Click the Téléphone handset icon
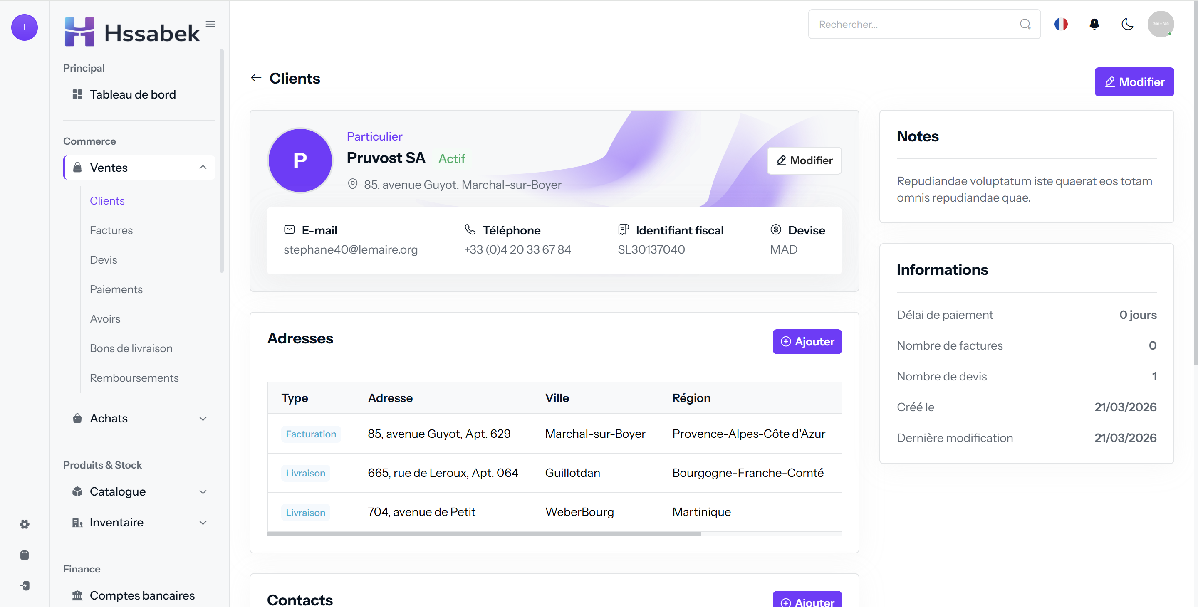1198x607 pixels. 470,229
